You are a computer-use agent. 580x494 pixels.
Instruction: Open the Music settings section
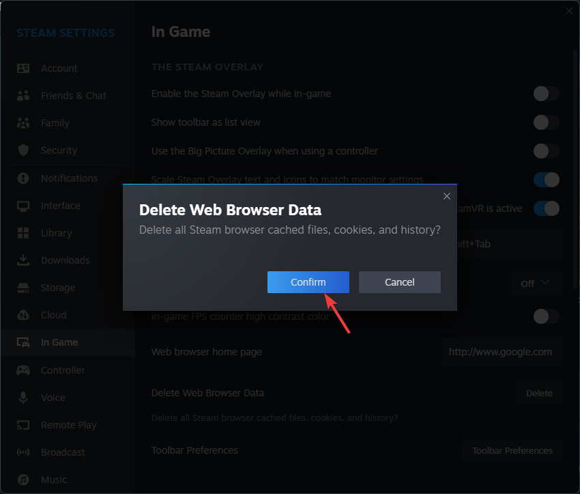[x=68, y=480]
